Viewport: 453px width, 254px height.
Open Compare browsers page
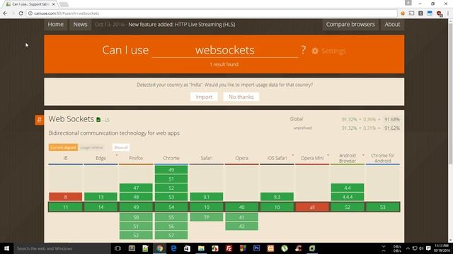350,25
